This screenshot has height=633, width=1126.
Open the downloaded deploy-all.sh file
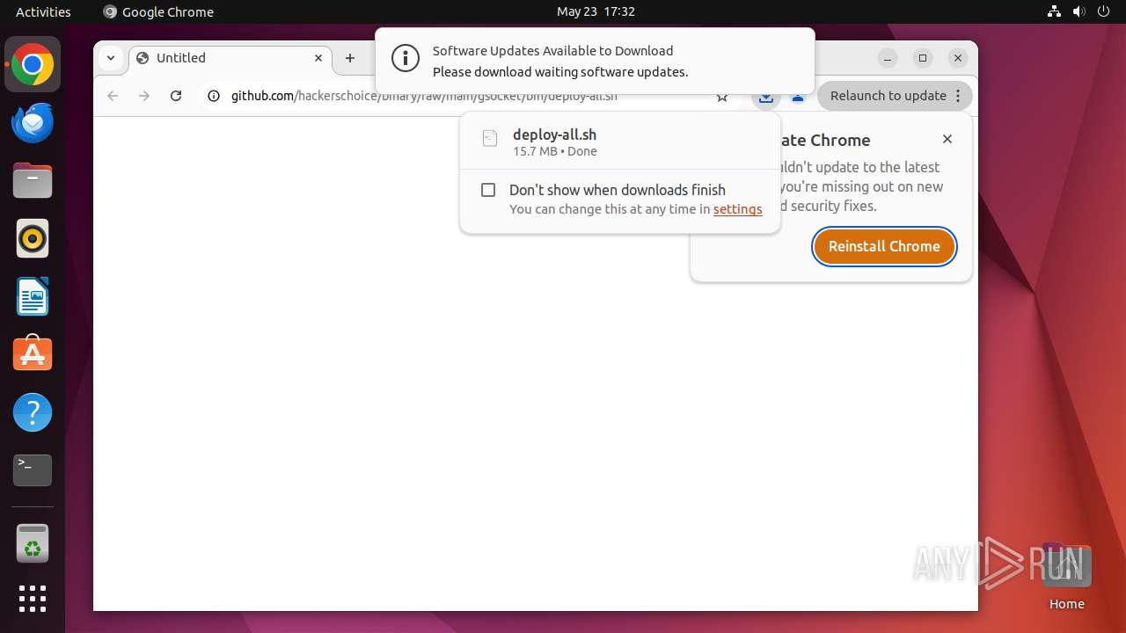(619, 142)
